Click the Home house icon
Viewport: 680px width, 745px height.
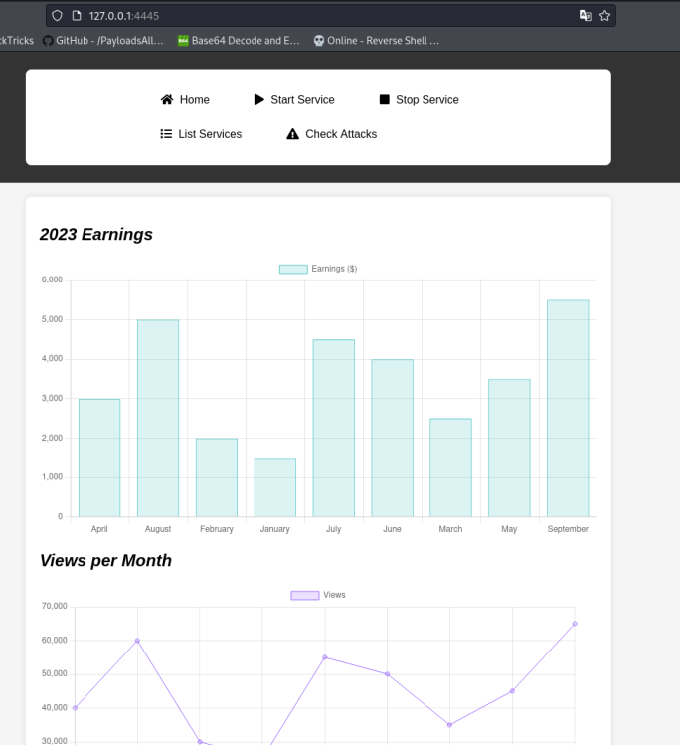click(x=167, y=100)
